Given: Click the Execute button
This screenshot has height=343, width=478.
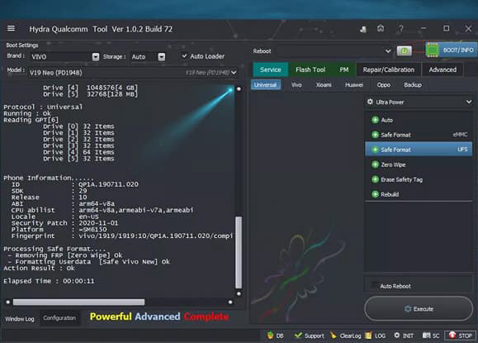Looking at the screenshot, I should point(419,309).
